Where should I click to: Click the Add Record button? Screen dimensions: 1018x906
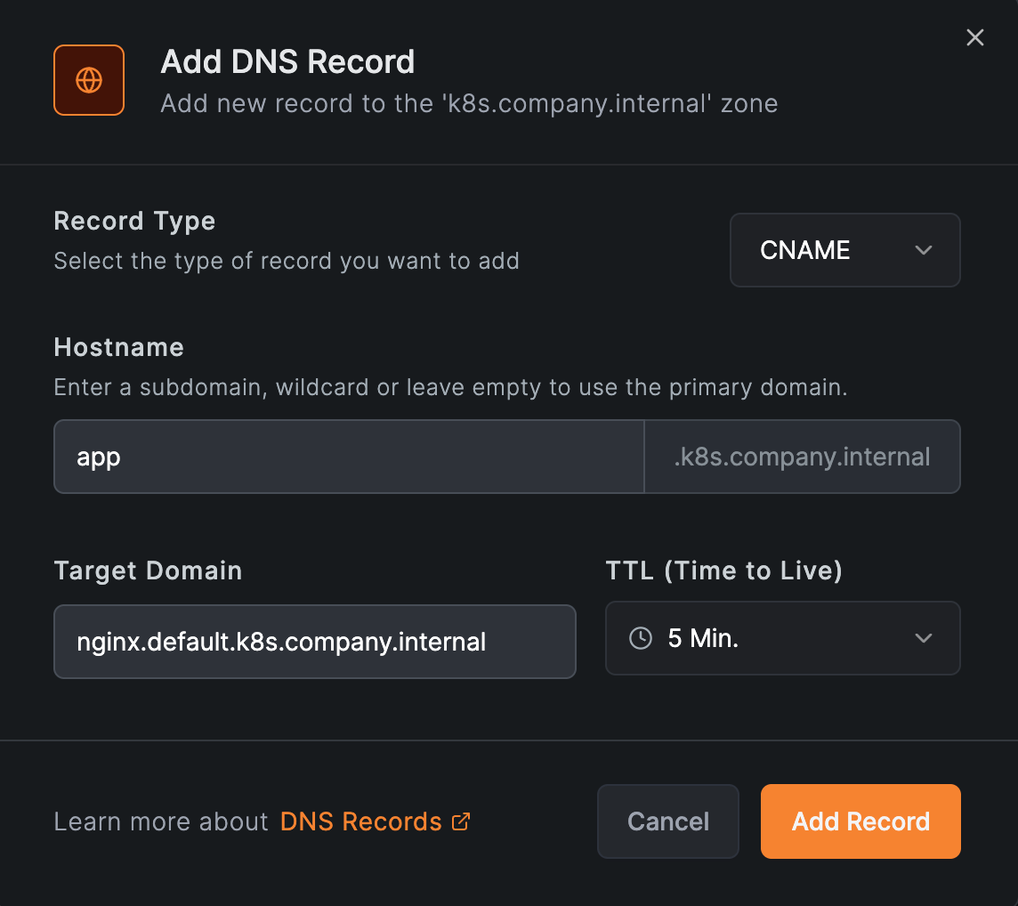point(860,821)
